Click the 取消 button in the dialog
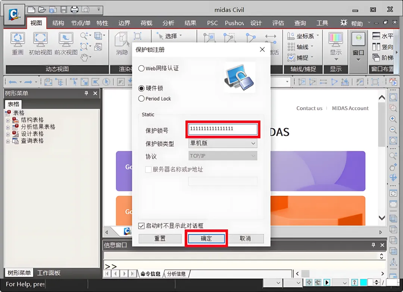This screenshot has width=403, height=292. 246,239
